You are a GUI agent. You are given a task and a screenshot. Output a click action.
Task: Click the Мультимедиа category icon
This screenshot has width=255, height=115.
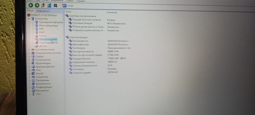click(x=33, y=63)
